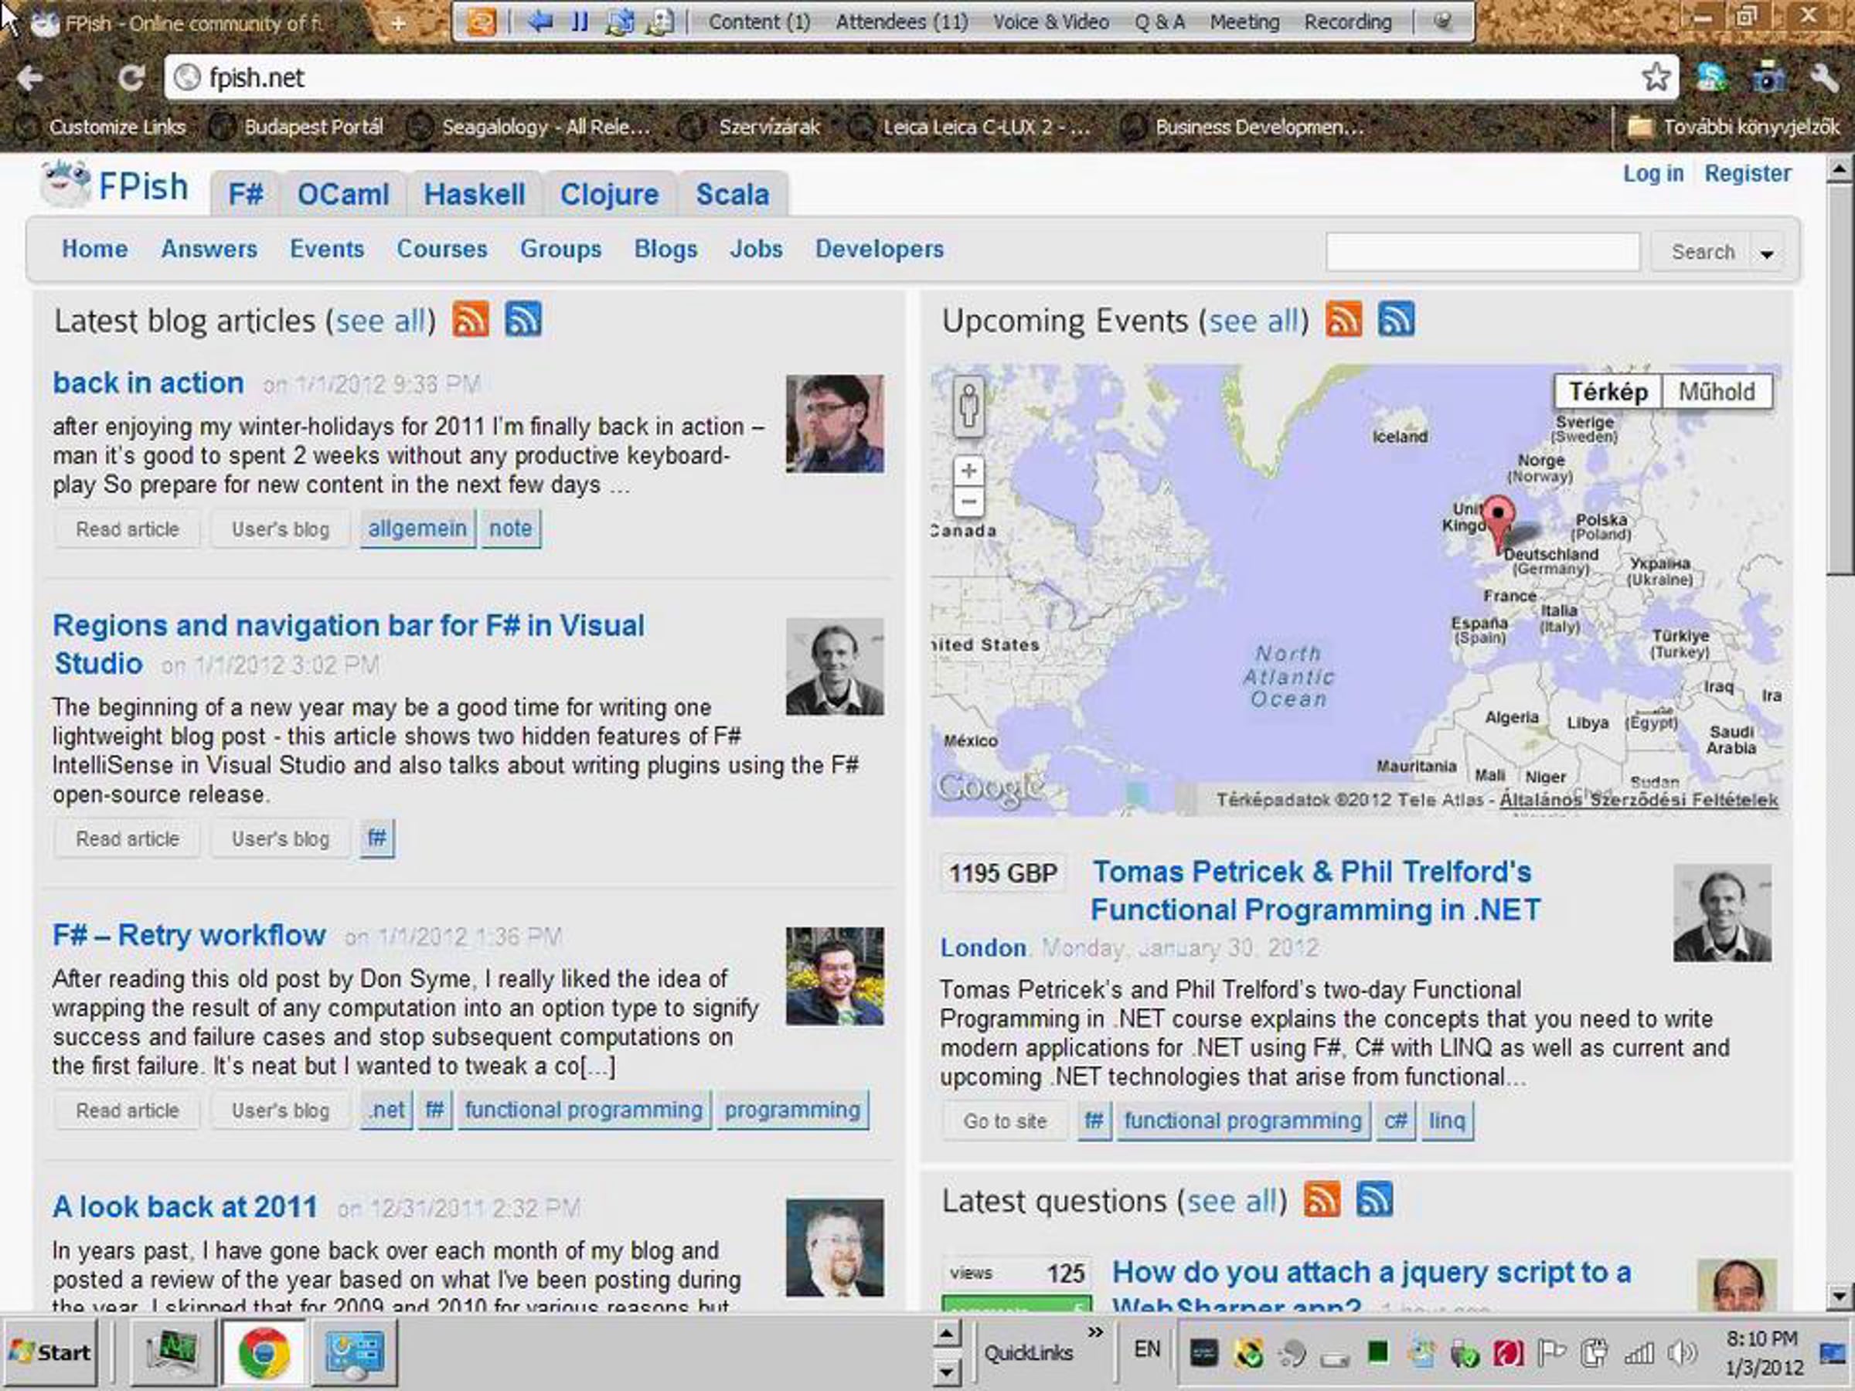Open orange RSS feed for Latest blog articles
1855x1391 pixels.
coord(471,319)
